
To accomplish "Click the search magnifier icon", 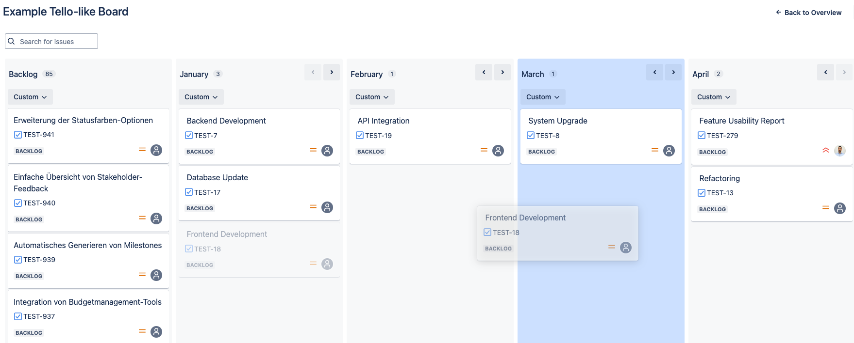I will tap(11, 41).
